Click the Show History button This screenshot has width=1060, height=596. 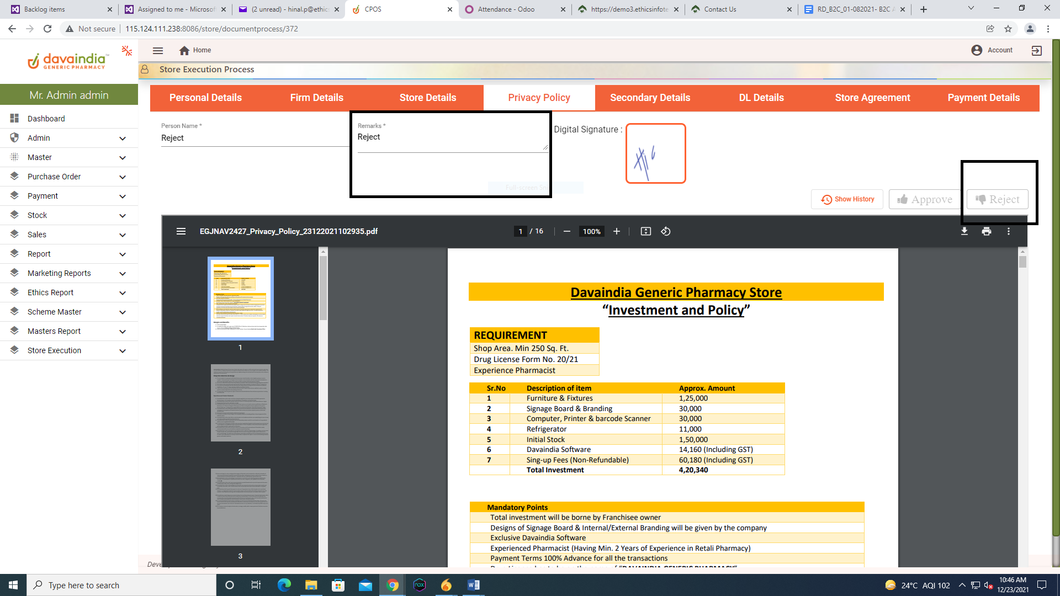[x=847, y=199]
